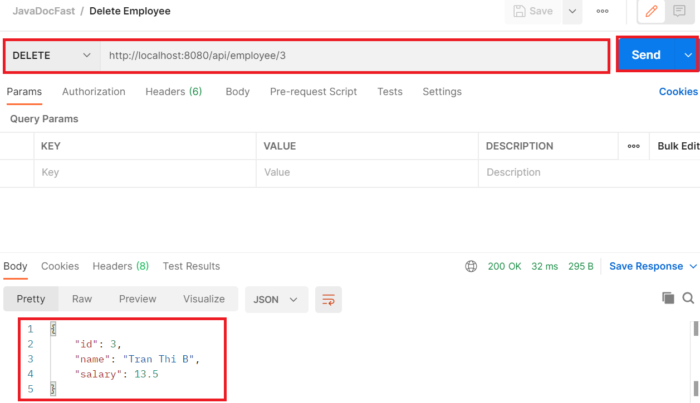Search the response with magnifier icon
The width and height of the screenshot is (700, 403).
(688, 298)
